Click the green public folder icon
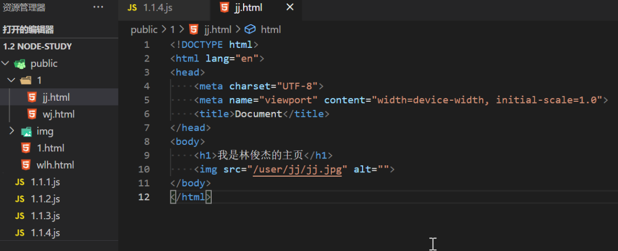The height and width of the screenshot is (251, 618). (x=20, y=64)
